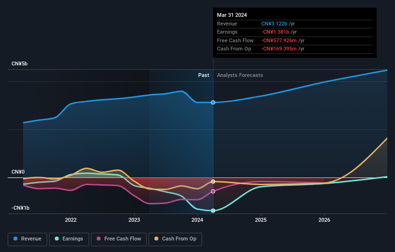Toggle the Earnings legend button
The width and height of the screenshot is (395, 252).
[69, 239]
